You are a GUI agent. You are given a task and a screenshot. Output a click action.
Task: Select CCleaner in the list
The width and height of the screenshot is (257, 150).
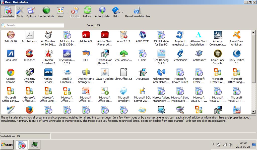[30, 56]
